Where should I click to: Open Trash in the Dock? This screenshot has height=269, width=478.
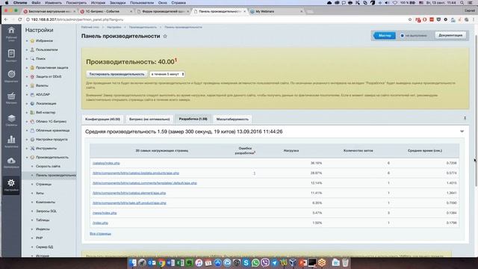[x=345, y=262]
